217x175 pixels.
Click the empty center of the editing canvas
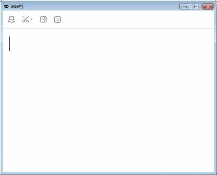pos(109,100)
